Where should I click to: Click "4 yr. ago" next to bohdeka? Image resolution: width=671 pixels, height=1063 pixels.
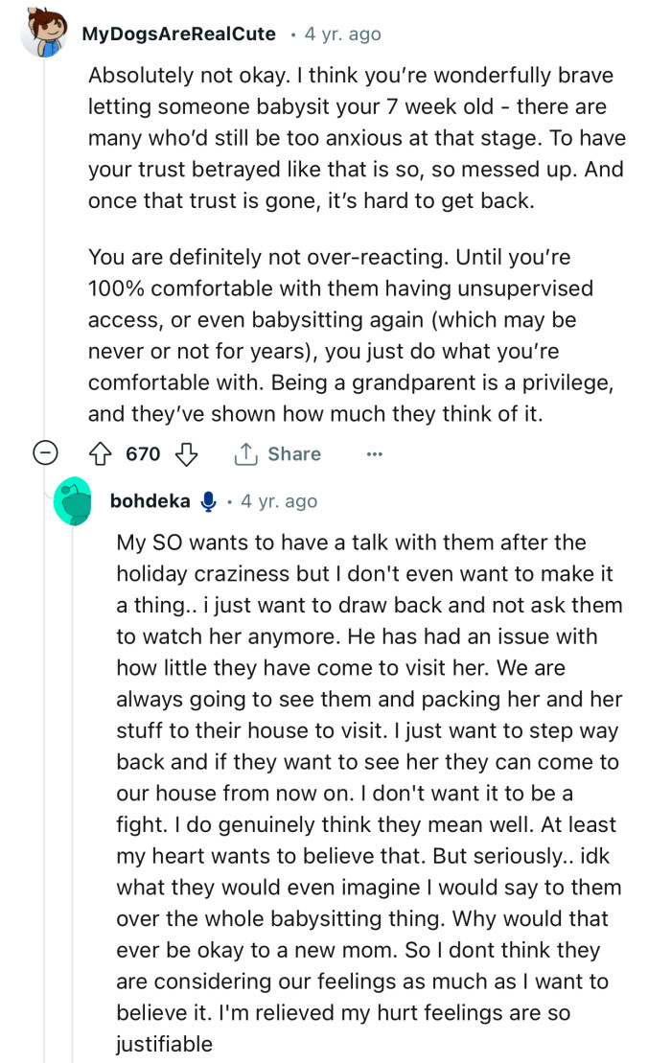(278, 500)
